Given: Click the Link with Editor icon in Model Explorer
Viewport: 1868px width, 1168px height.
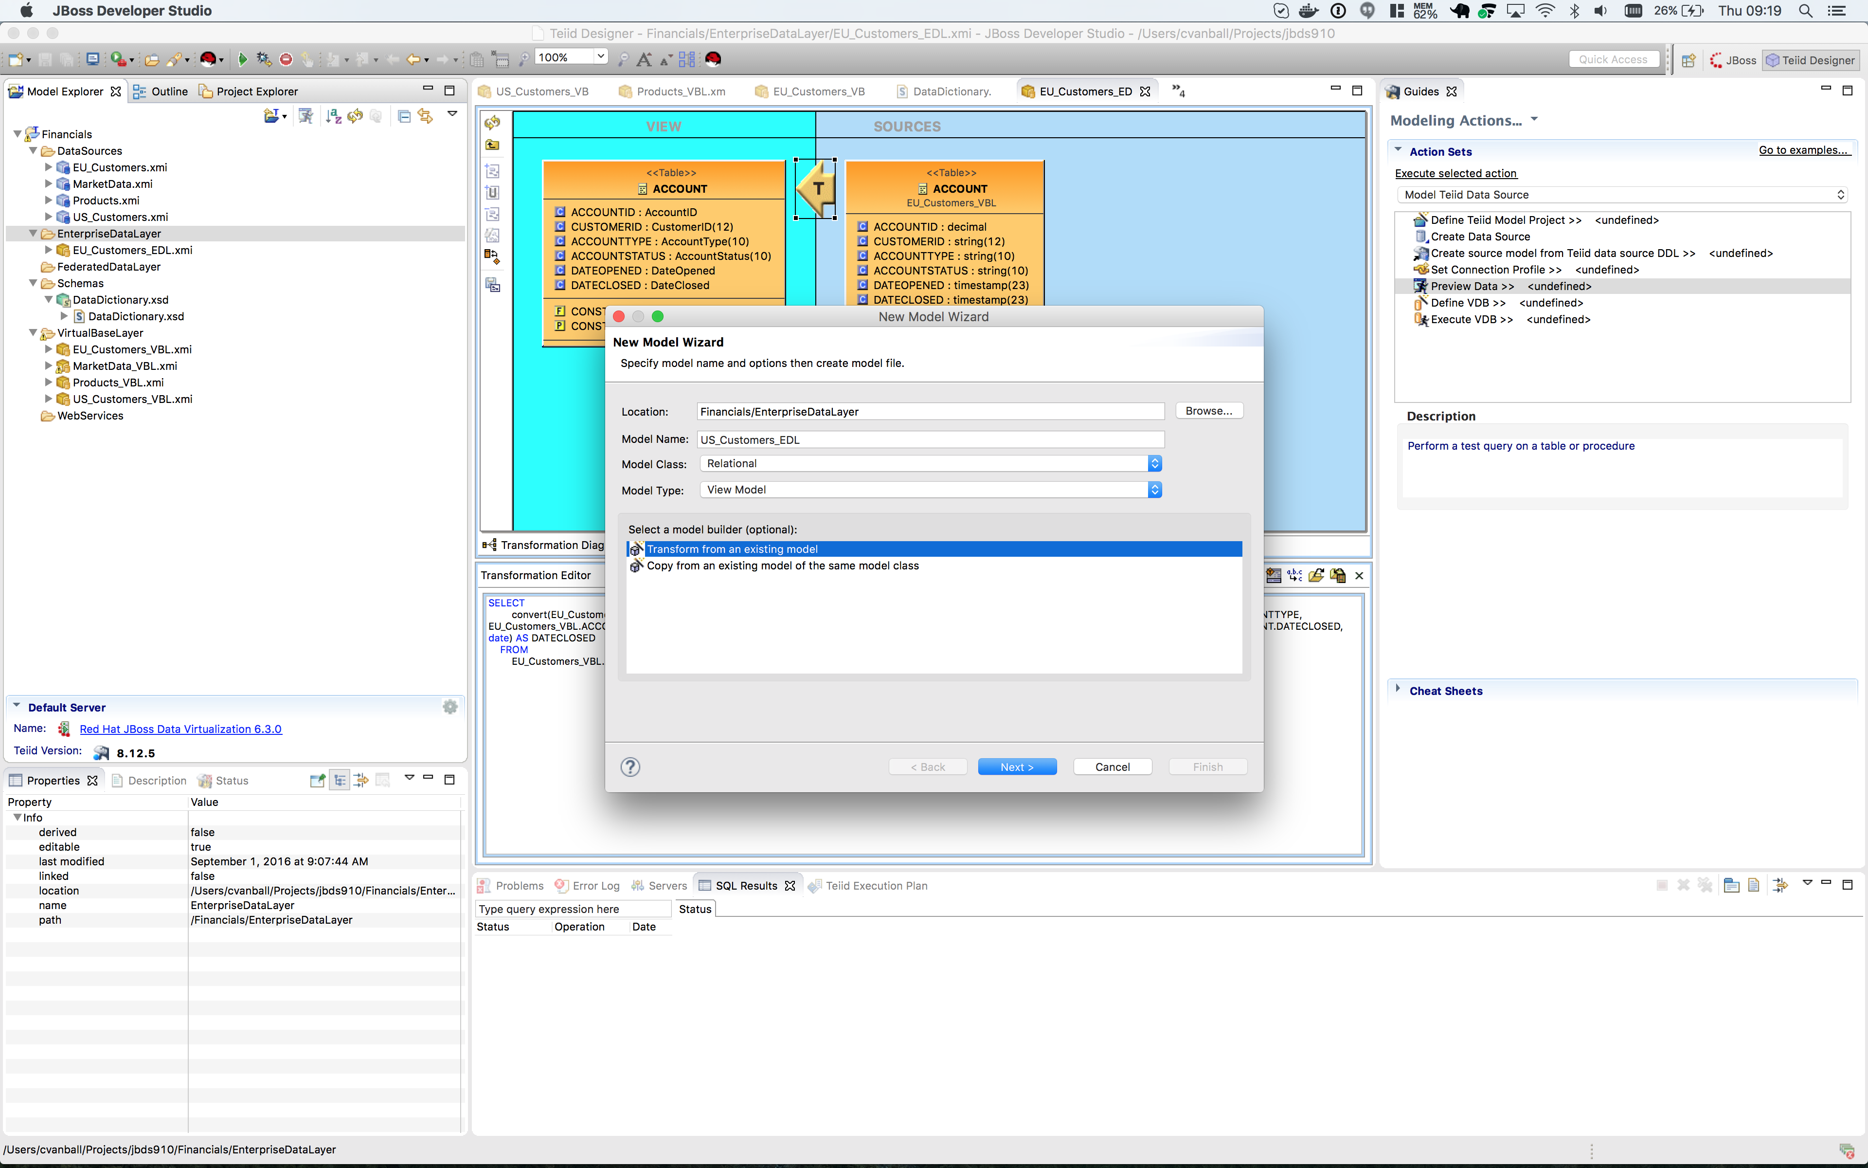Looking at the screenshot, I should (x=425, y=116).
